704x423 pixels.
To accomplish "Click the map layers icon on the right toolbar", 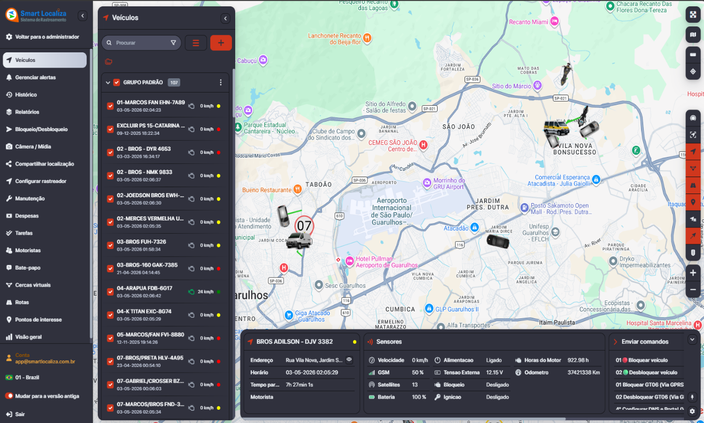I will pyautogui.click(x=693, y=35).
